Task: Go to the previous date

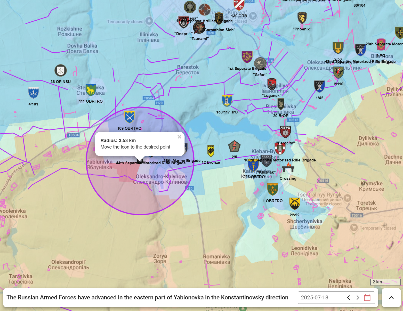Action: coord(349,298)
